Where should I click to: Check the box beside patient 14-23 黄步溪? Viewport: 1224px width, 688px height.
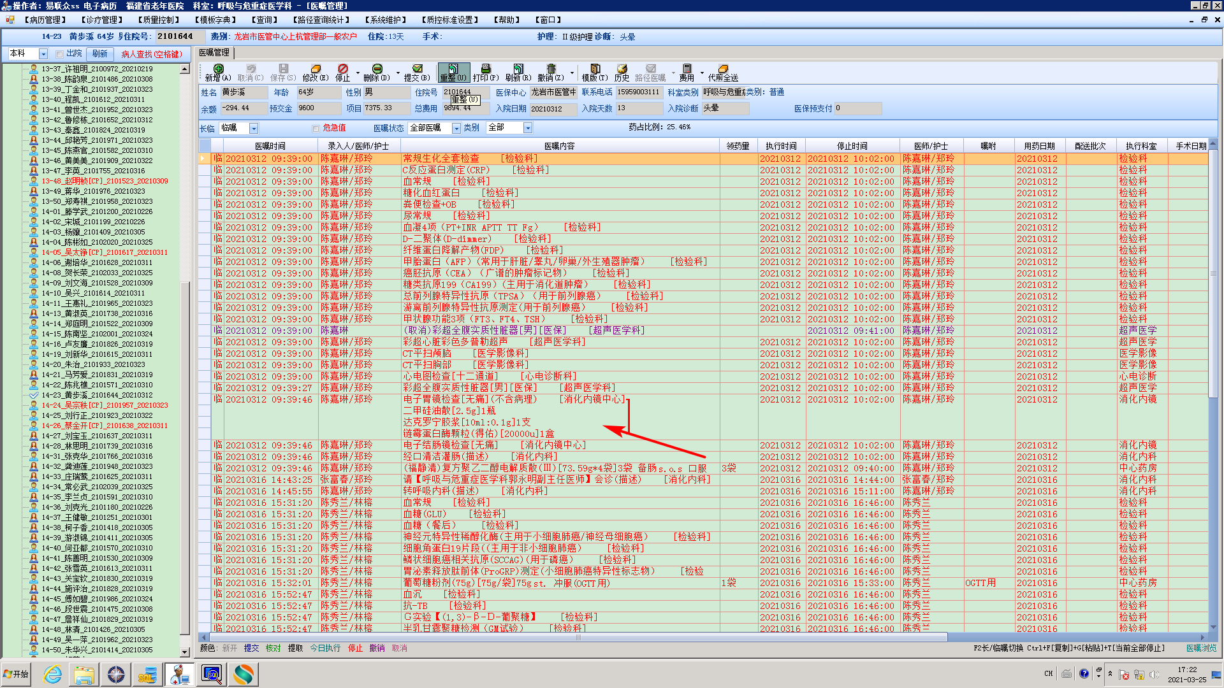pyautogui.click(x=34, y=395)
